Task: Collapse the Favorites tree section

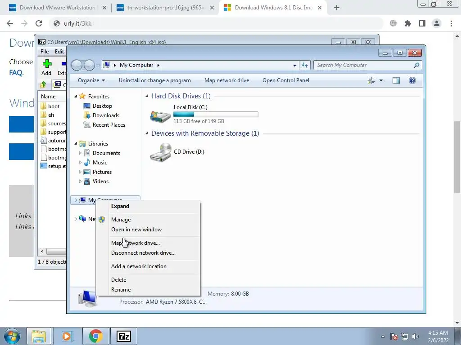Action: (76, 96)
